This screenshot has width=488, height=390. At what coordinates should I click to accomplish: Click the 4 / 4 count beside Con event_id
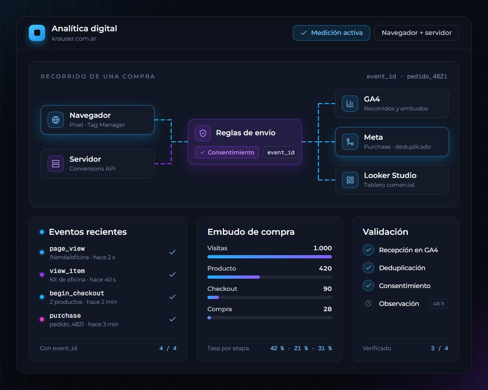(168, 348)
